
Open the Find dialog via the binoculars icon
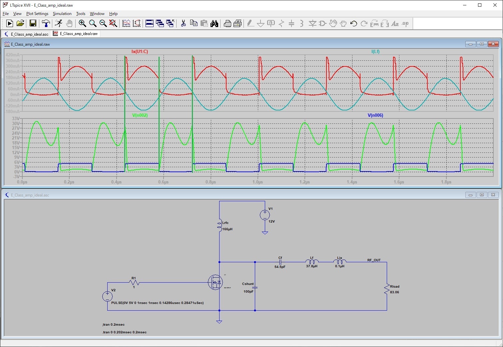coord(215,23)
